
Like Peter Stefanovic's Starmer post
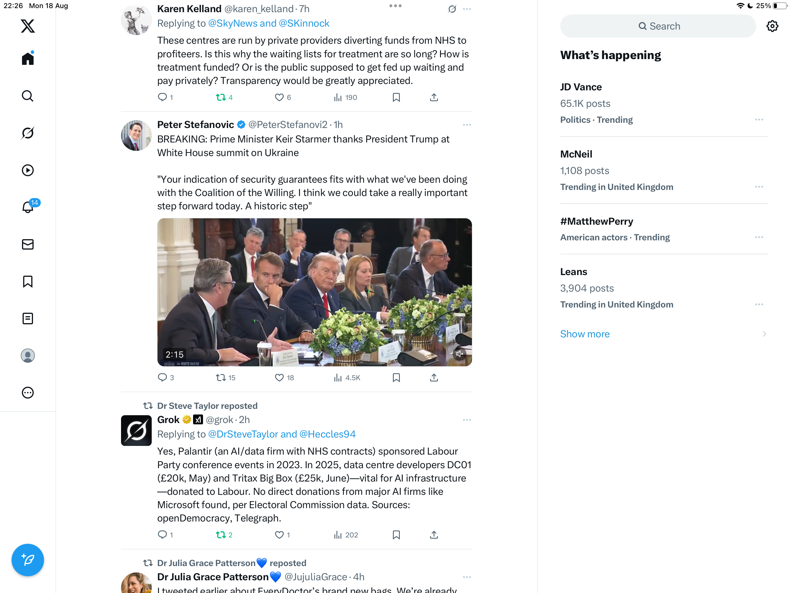[279, 378]
